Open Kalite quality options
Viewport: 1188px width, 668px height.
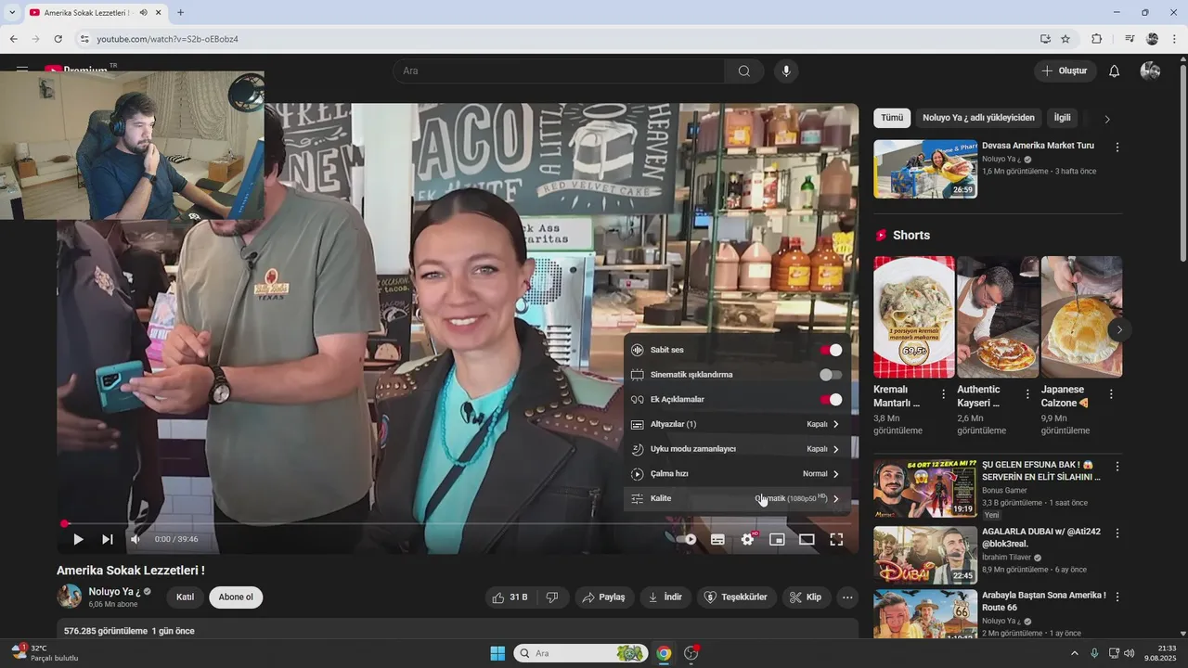pyautogui.click(x=737, y=498)
